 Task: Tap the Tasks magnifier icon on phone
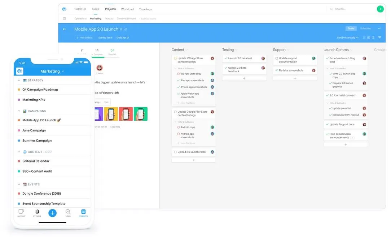click(x=68, y=212)
